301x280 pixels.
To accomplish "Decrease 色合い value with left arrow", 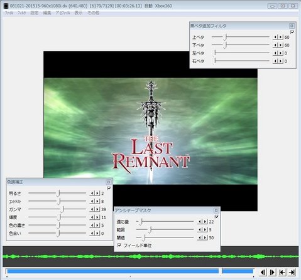I will pyautogui.click(x=92, y=233).
